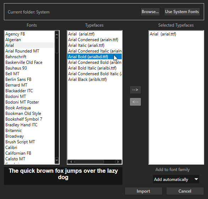Select Arial Condensed Bold typeface
Viewport: 208px width, 199px height.
[x=94, y=62]
